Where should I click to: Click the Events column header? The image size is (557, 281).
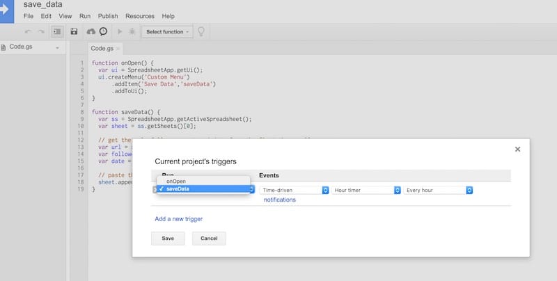point(269,175)
